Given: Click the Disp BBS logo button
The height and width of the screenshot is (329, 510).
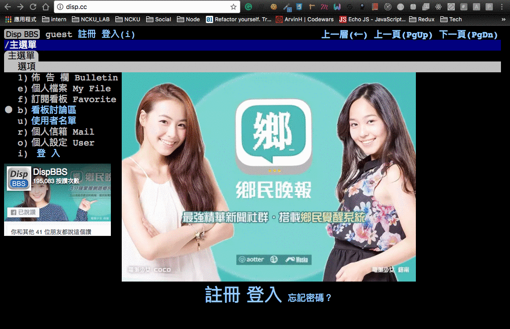Looking at the screenshot, I should click(x=22, y=34).
